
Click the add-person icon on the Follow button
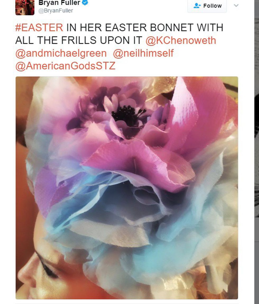[197, 6]
